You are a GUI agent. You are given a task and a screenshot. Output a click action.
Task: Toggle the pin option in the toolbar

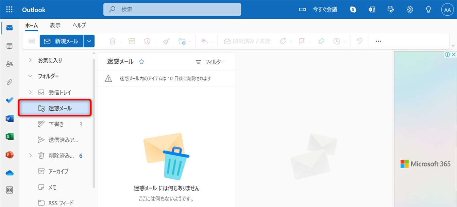[x=321, y=41]
